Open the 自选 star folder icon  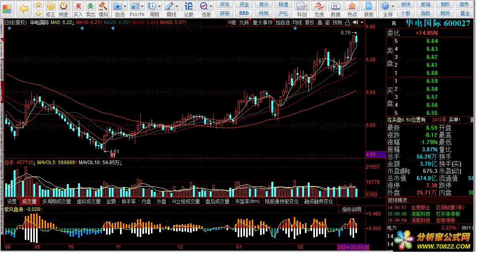pyautogui.click(x=117, y=6)
